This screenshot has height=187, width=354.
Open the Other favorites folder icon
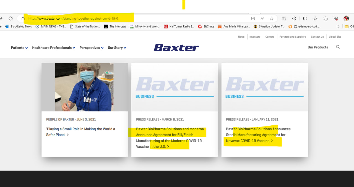tap(347, 27)
